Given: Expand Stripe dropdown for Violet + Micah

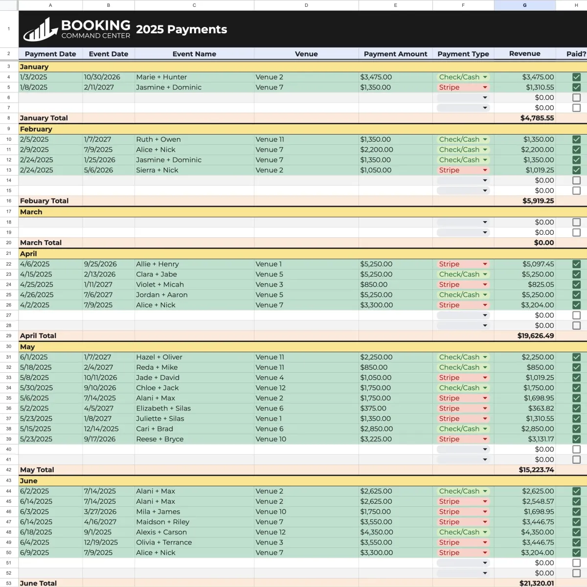Looking at the screenshot, I should tap(485, 285).
